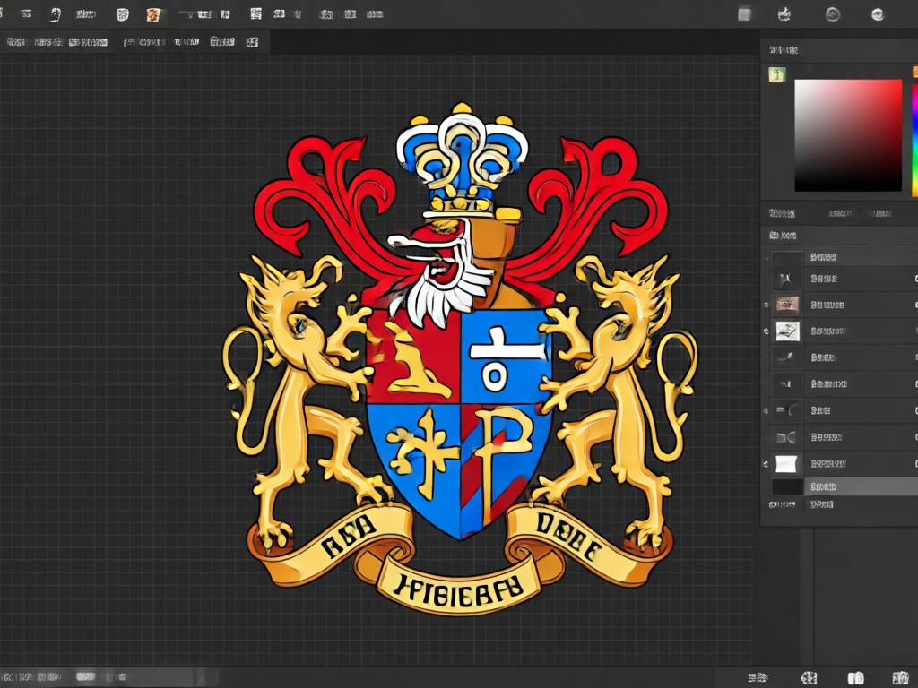Toggle visibility of the blank white thumbnail layer

coord(766,464)
